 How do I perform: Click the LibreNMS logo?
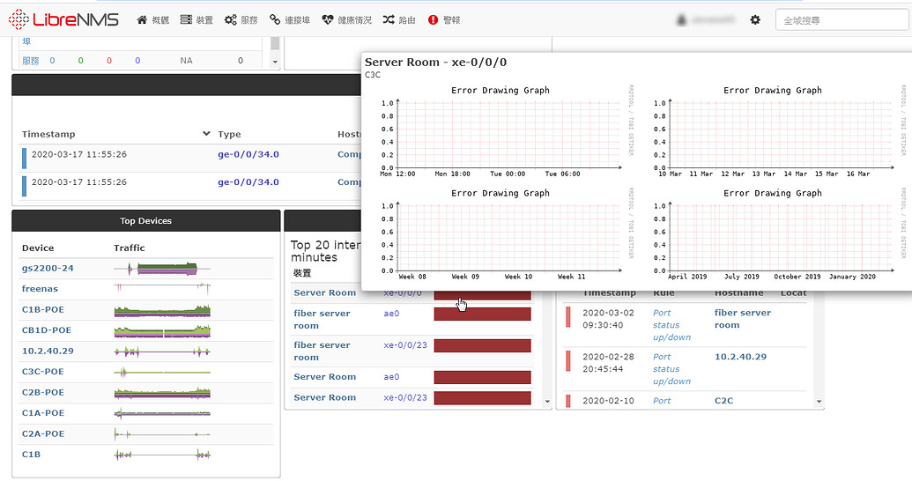coord(62,19)
